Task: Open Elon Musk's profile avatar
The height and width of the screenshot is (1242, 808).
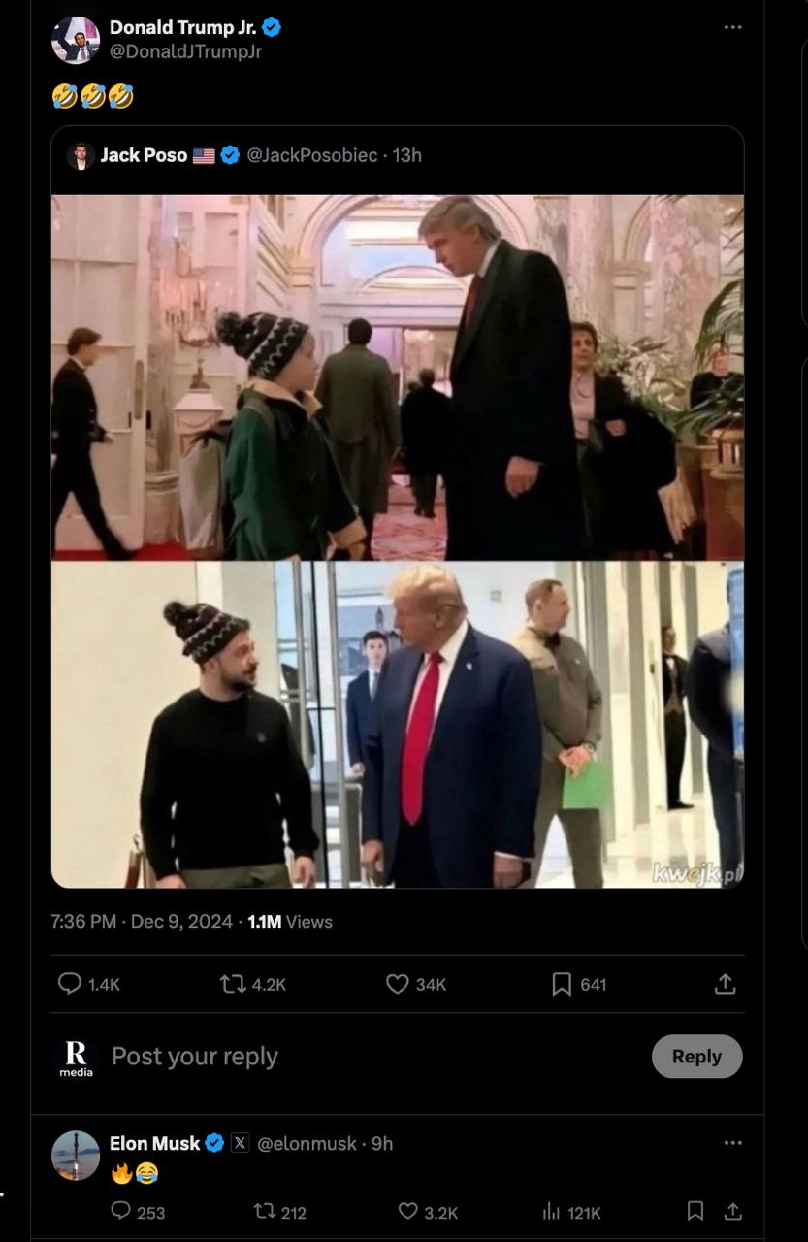Action: click(76, 1156)
